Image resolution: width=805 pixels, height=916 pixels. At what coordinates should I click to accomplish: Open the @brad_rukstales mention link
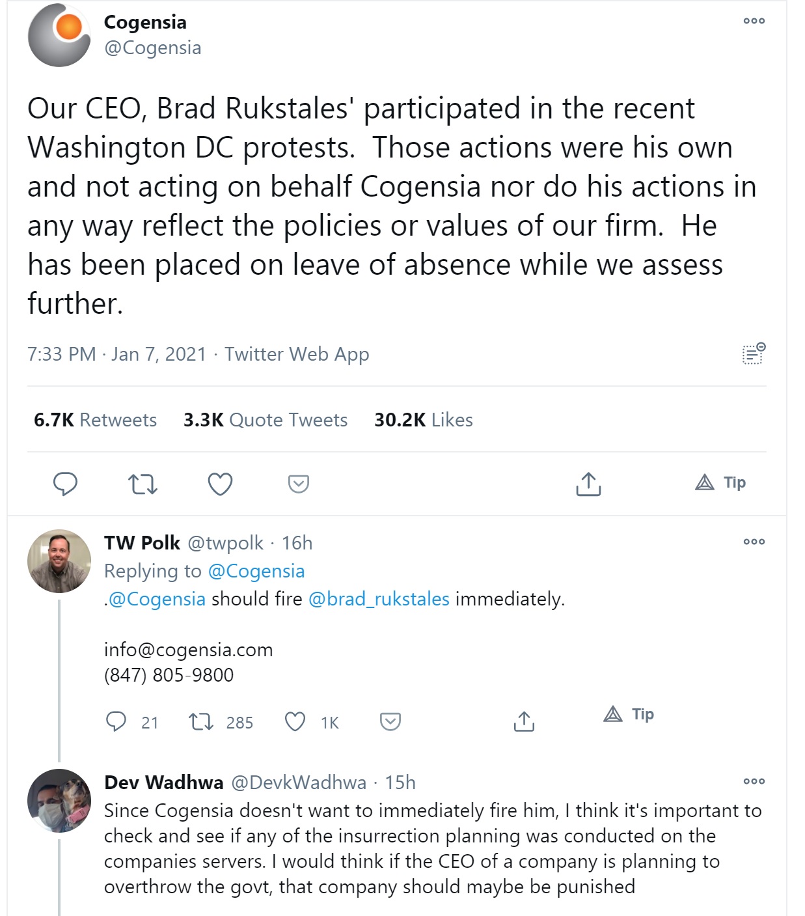pos(379,599)
